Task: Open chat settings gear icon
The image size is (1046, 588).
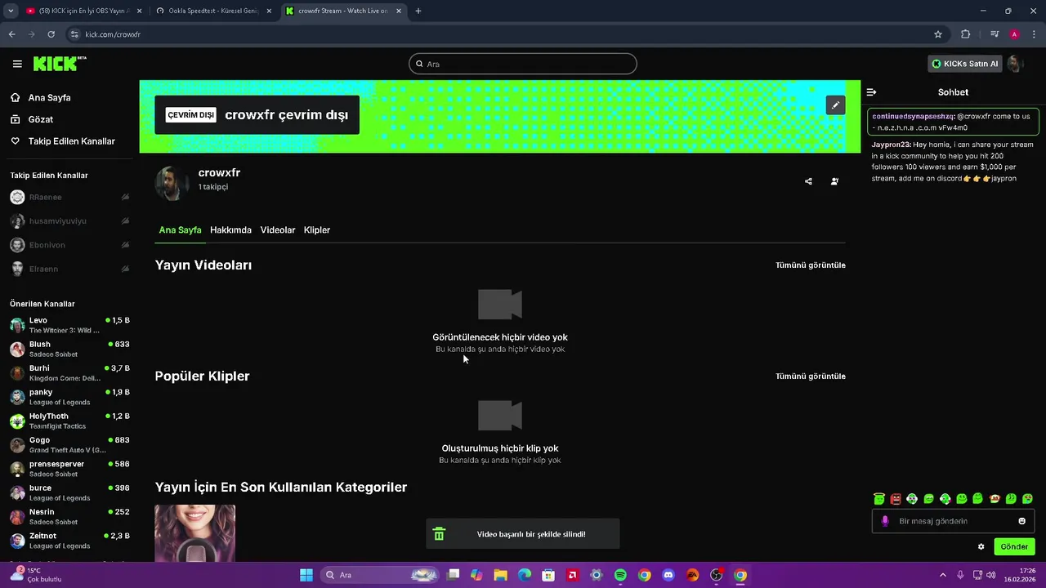Action: [x=981, y=546]
